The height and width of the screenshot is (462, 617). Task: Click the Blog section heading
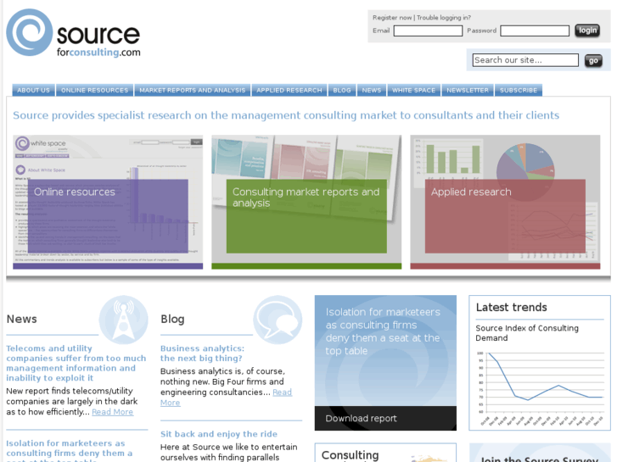(x=172, y=319)
